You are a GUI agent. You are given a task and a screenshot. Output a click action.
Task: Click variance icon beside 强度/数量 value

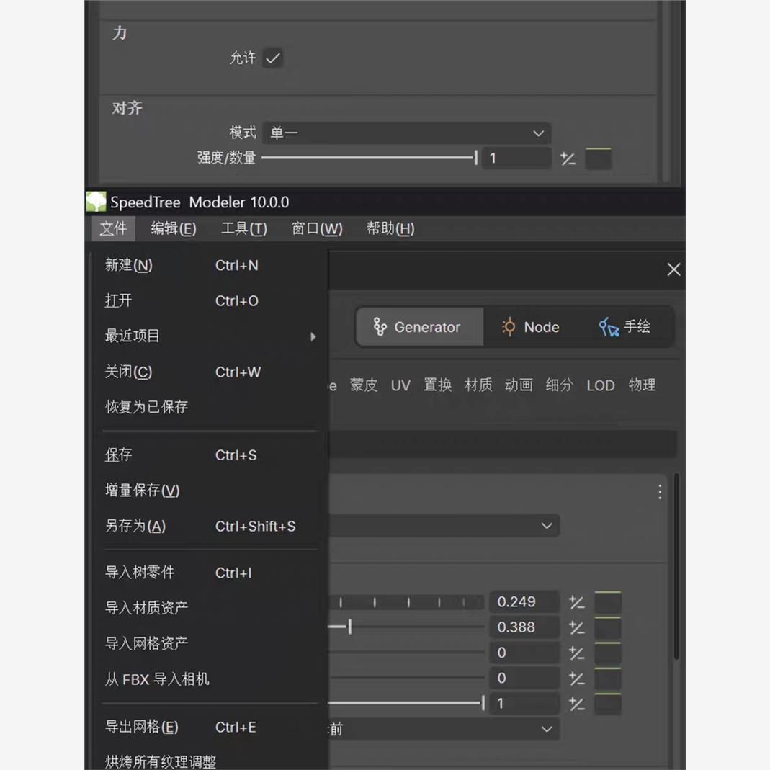pos(568,158)
